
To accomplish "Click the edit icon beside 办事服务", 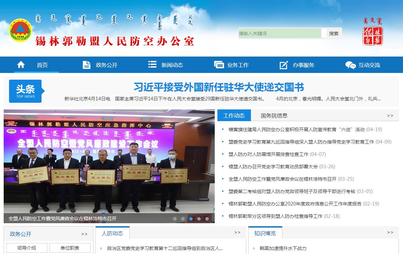I will [x=284, y=65].
